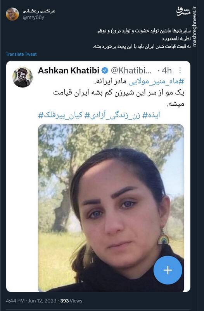Image resolution: width=204 pixels, height=311 pixels.
Task: Open the three-dot menu on quoted tweet
Action: [x=180, y=70]
